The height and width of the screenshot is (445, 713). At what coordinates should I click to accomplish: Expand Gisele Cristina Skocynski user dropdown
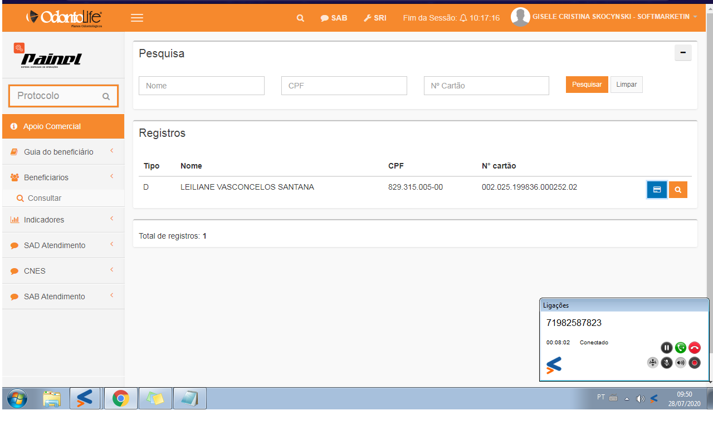pyautogui.click(x=615, y=17)
